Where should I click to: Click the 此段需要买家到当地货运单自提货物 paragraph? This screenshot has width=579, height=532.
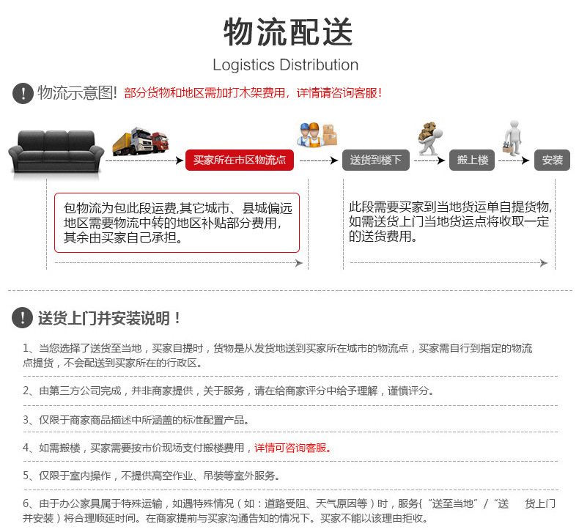(x=450, y=221)
